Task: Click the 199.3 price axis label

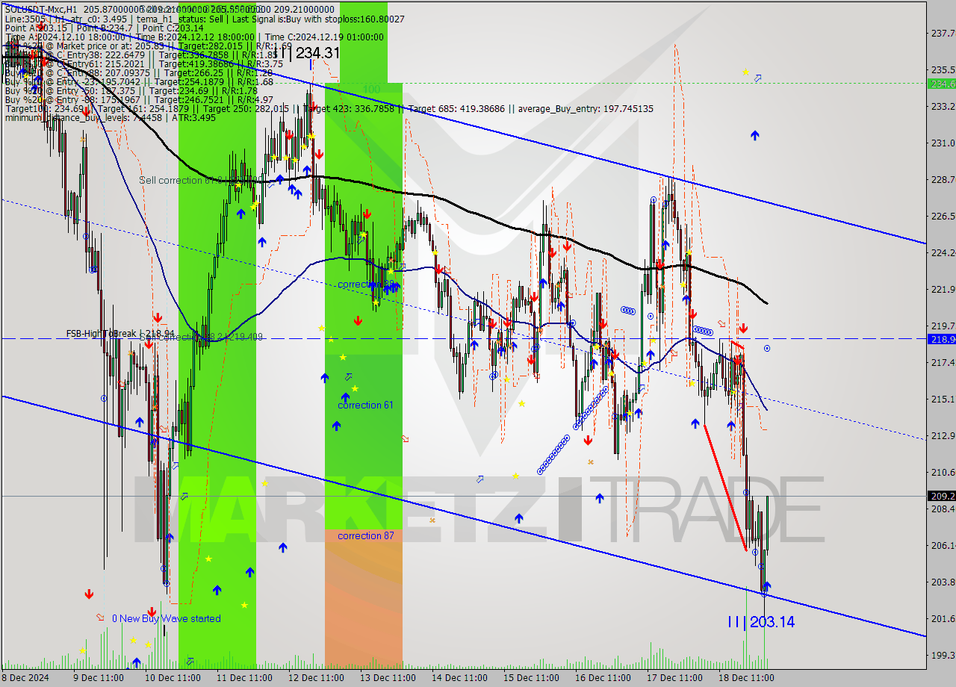Action: (x=943, y=656)
